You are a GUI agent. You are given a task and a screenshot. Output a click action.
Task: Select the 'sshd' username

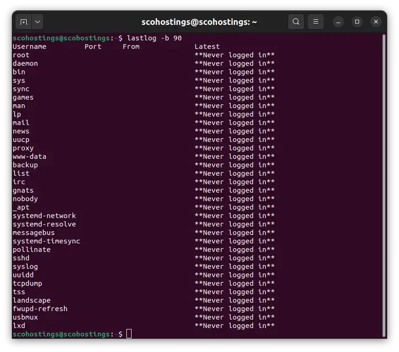[x=21, y=258]
